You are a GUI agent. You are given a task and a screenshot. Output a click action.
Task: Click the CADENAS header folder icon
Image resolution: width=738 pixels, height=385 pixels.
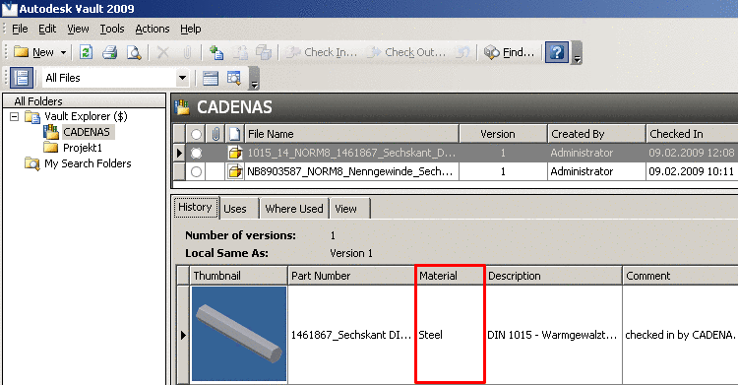pyautogui.click(x=182, y=107)
